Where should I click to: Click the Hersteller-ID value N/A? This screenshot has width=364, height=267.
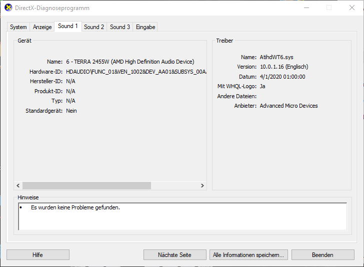click(x=70, y=81)
